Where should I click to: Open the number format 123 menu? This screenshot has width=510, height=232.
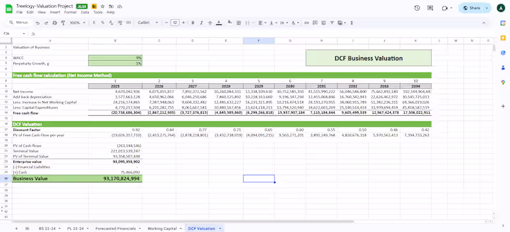point(129,23)
